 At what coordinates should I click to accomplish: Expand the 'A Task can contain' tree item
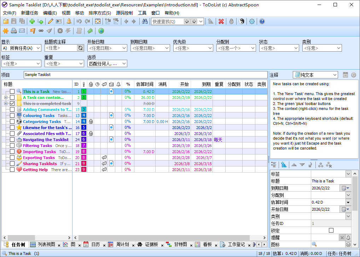[x=6, y=97]
